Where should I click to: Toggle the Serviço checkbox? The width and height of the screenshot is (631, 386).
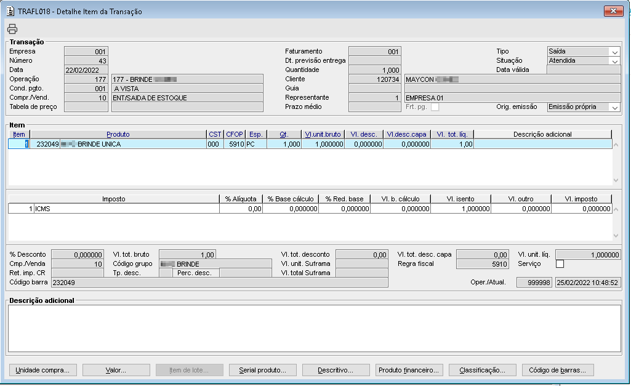tap(560, 264)
